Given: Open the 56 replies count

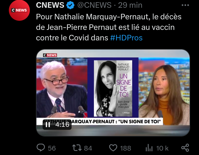Looking at the screenshot, I should pyautogui.click(x=52, y=148).
